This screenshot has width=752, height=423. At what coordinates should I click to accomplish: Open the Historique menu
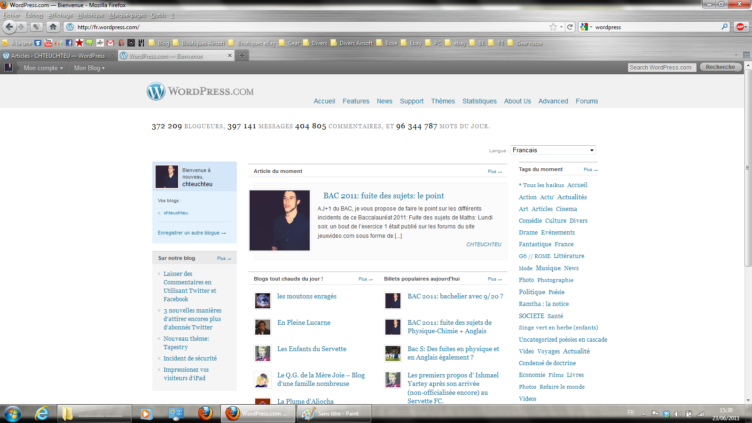tap(90, 15)
